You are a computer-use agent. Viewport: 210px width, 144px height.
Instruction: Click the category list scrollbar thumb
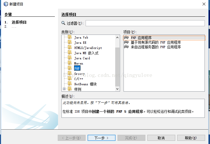(x=117, y=67)
